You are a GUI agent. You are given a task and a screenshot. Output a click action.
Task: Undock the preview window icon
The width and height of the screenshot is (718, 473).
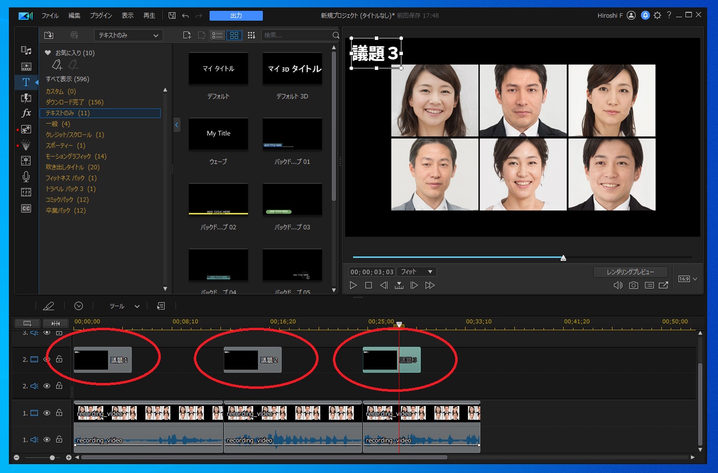pos(664,285)
